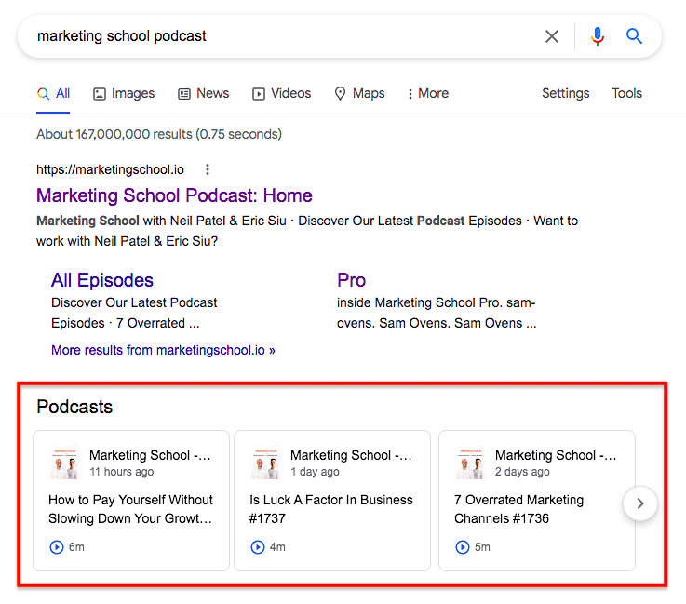The image size is (686, 604).
Task: Start voice search with the microphone icon
Action: 598,36
